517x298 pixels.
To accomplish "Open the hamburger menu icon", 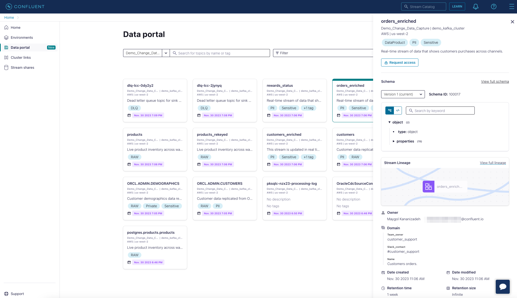I will click(x=511, y=7).
